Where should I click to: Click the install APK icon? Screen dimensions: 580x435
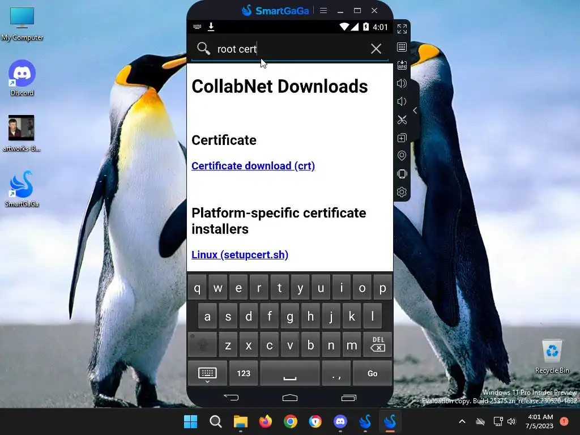tap(402, 65)
